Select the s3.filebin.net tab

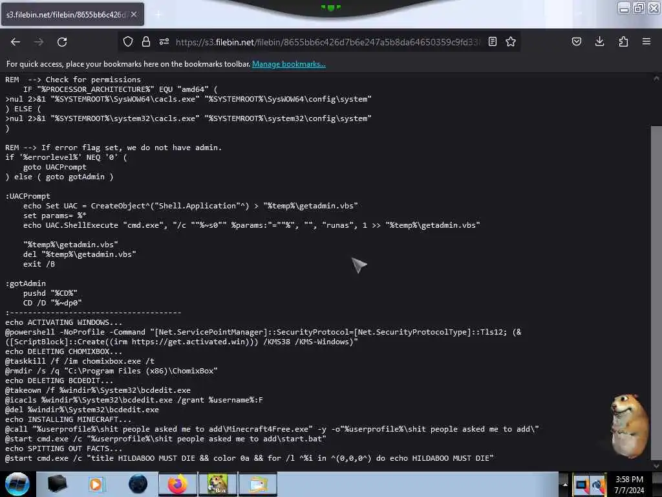point(72,14)
